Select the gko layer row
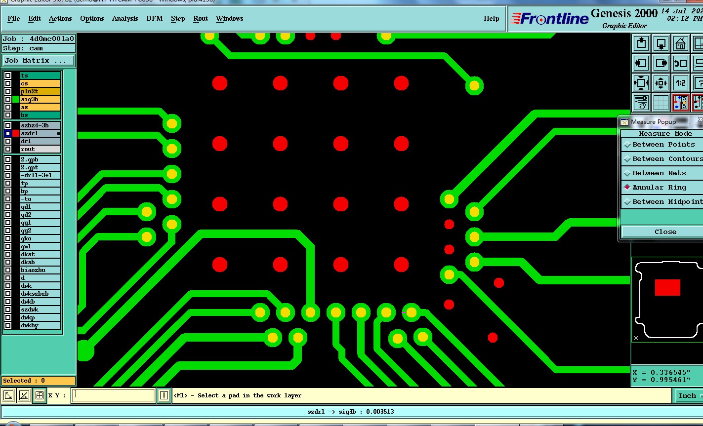The width and height of the screenshot is (703, 426). coord(41,238)
